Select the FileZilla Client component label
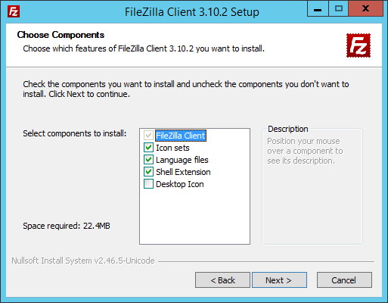 pyautogui.click(x=181, y=136)
